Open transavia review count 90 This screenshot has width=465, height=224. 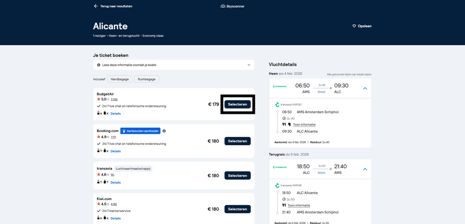pos(112,175)
